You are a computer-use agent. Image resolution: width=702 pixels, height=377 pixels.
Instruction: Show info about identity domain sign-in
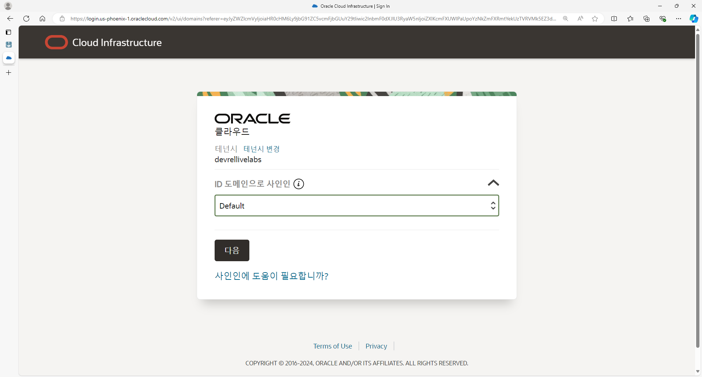pos(299,184)
